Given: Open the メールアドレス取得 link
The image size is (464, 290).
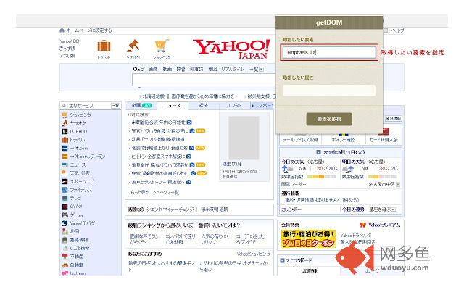Looking at the screenshot, I should (x=300, y=140).
